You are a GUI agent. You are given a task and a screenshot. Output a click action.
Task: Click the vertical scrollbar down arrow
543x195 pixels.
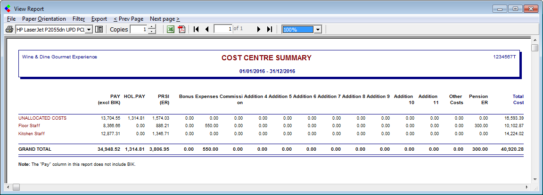click(535, 179)
